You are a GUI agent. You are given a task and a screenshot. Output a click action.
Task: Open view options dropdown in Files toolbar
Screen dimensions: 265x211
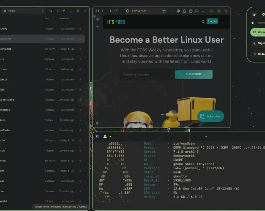64,11
